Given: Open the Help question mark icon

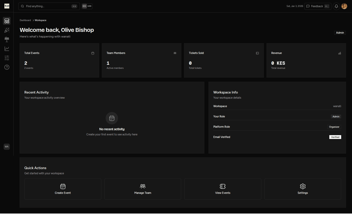Looking at the screenshot, I should pyautogui.click(x=7, y=67).
